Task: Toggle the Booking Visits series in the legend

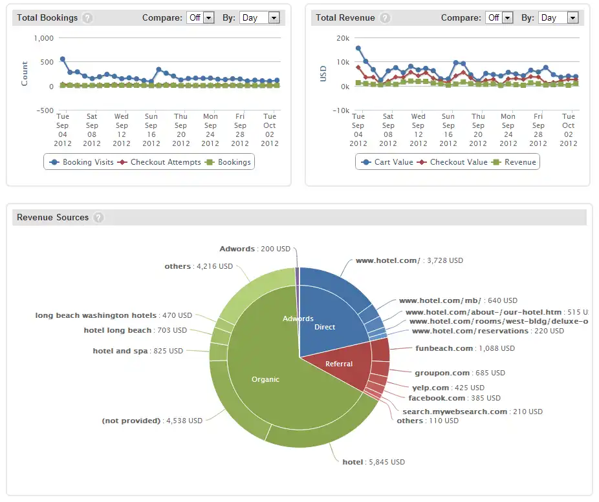Action: tap(82, 162)
